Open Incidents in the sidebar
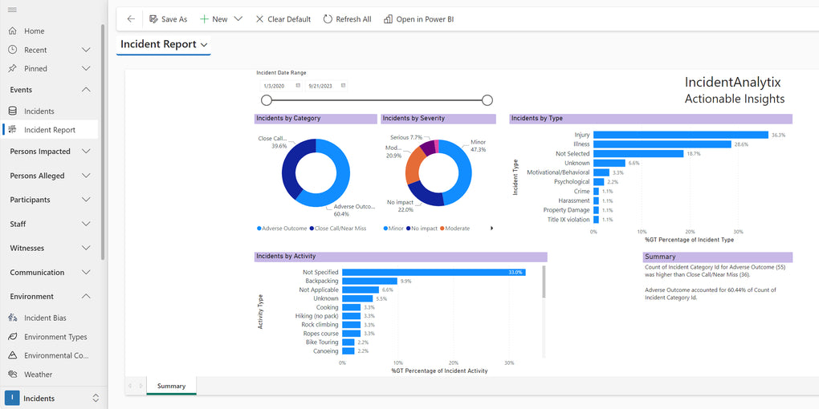Screen dimensions: 819x409 pyautogui.click(x=39, y=111)
